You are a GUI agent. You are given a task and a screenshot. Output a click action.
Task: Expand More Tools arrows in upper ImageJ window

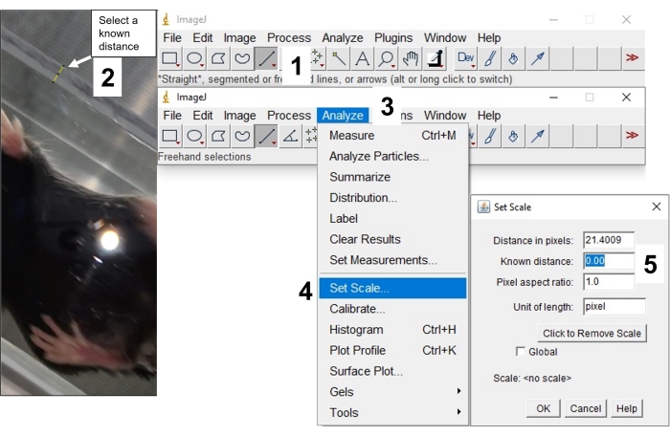pos(632,57)
